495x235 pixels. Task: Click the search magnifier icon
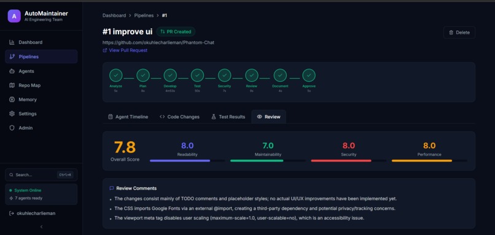point(12,174)
